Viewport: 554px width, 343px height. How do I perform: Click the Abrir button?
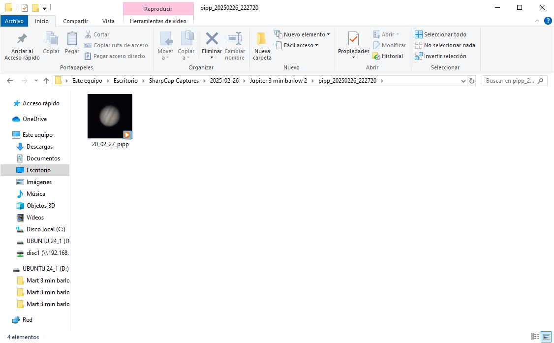click(386, 34)
